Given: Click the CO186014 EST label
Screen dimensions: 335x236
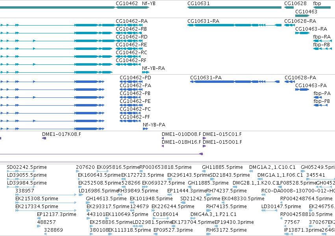Looking at the screenshot, I should [x=166, y=214].
